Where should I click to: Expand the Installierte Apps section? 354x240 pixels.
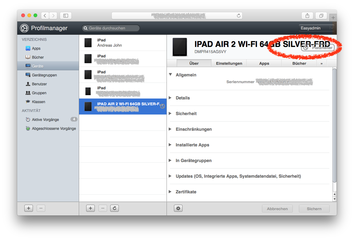coord(170,145)
